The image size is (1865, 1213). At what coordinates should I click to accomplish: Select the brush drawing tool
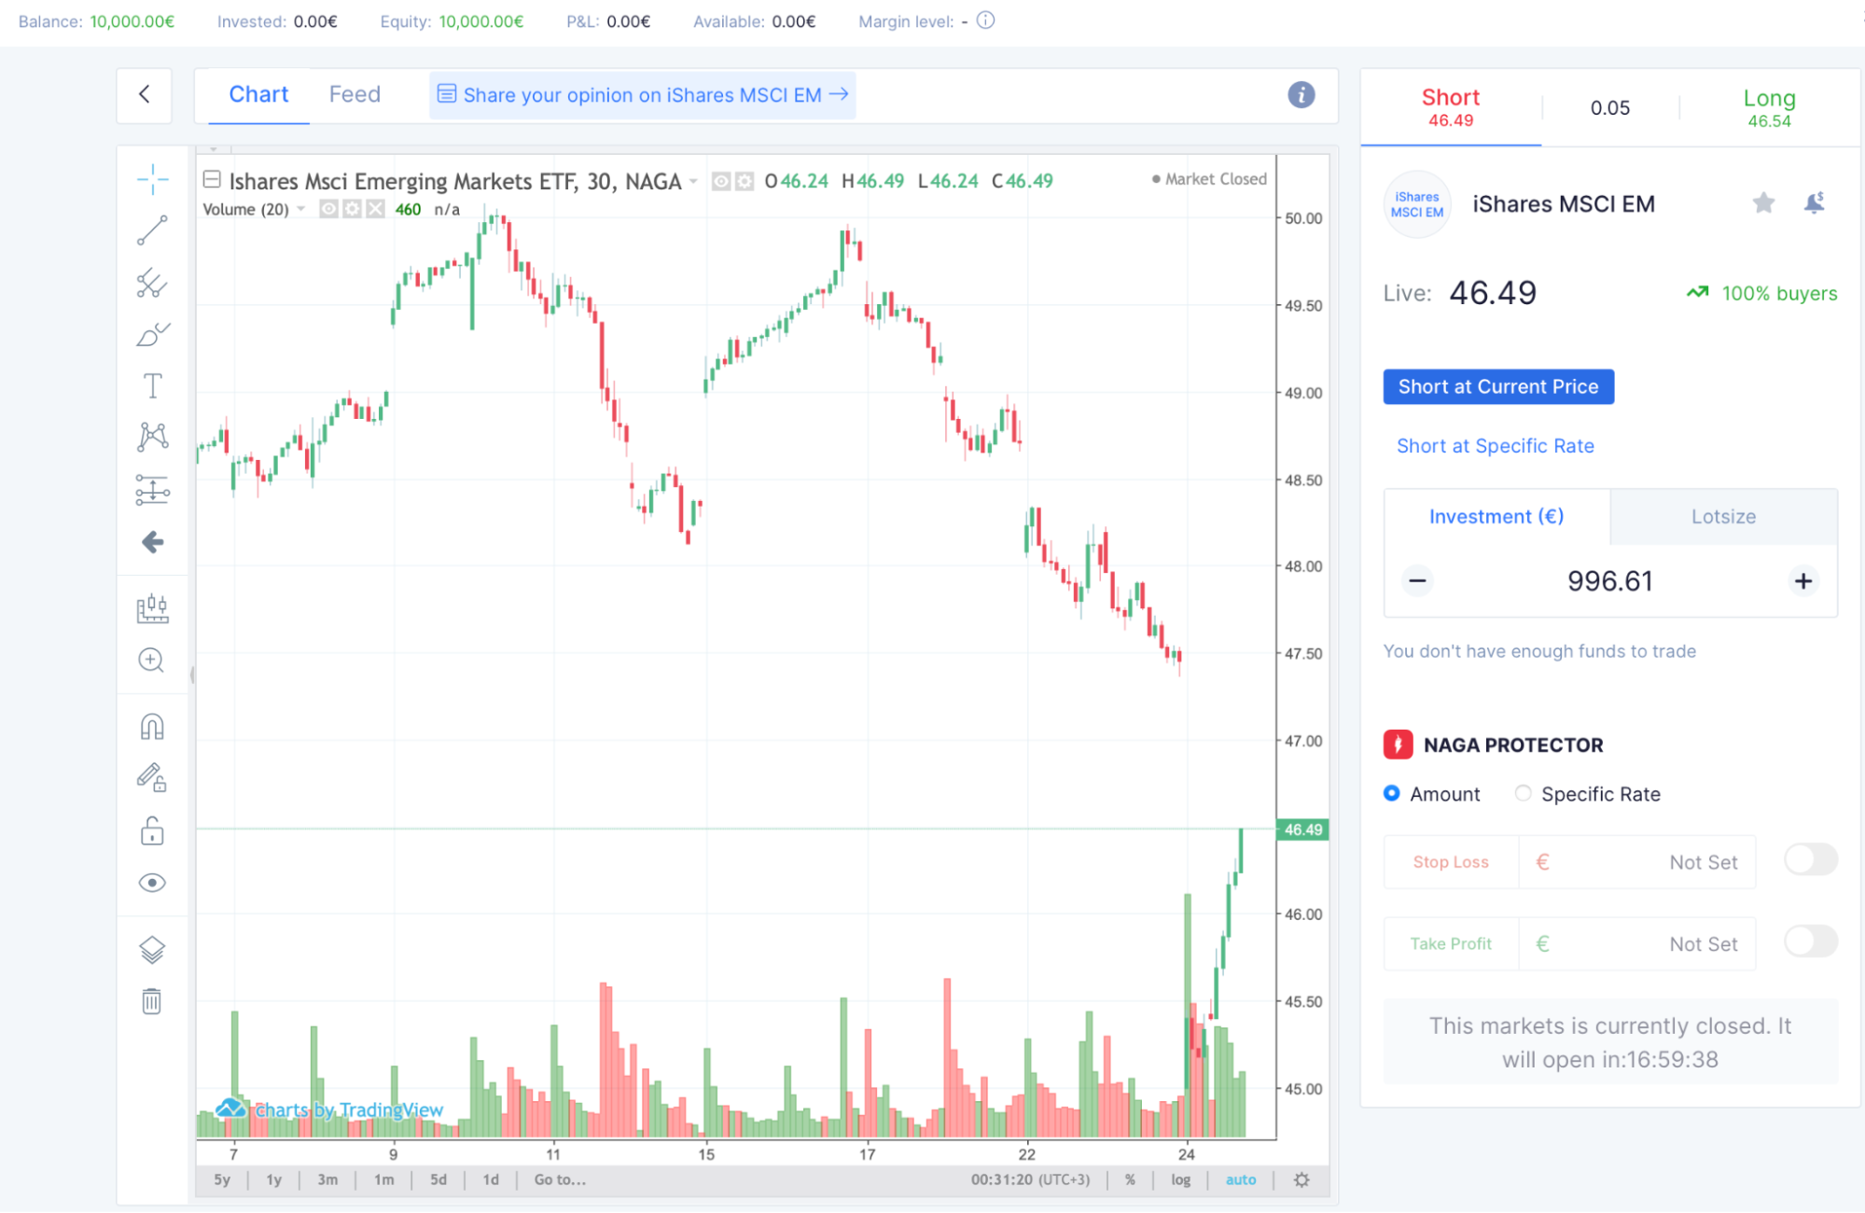pyautogui.click(x=152, y=334)
